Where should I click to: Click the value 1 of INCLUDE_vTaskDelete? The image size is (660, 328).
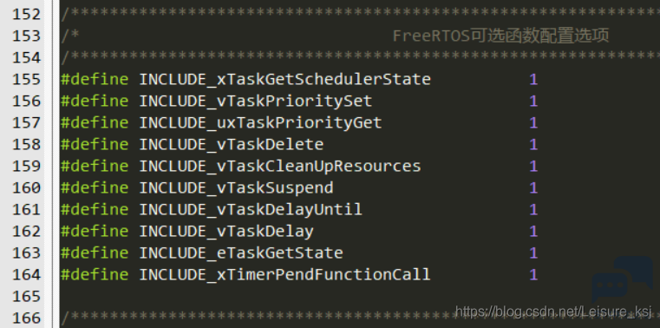(533, 144)
